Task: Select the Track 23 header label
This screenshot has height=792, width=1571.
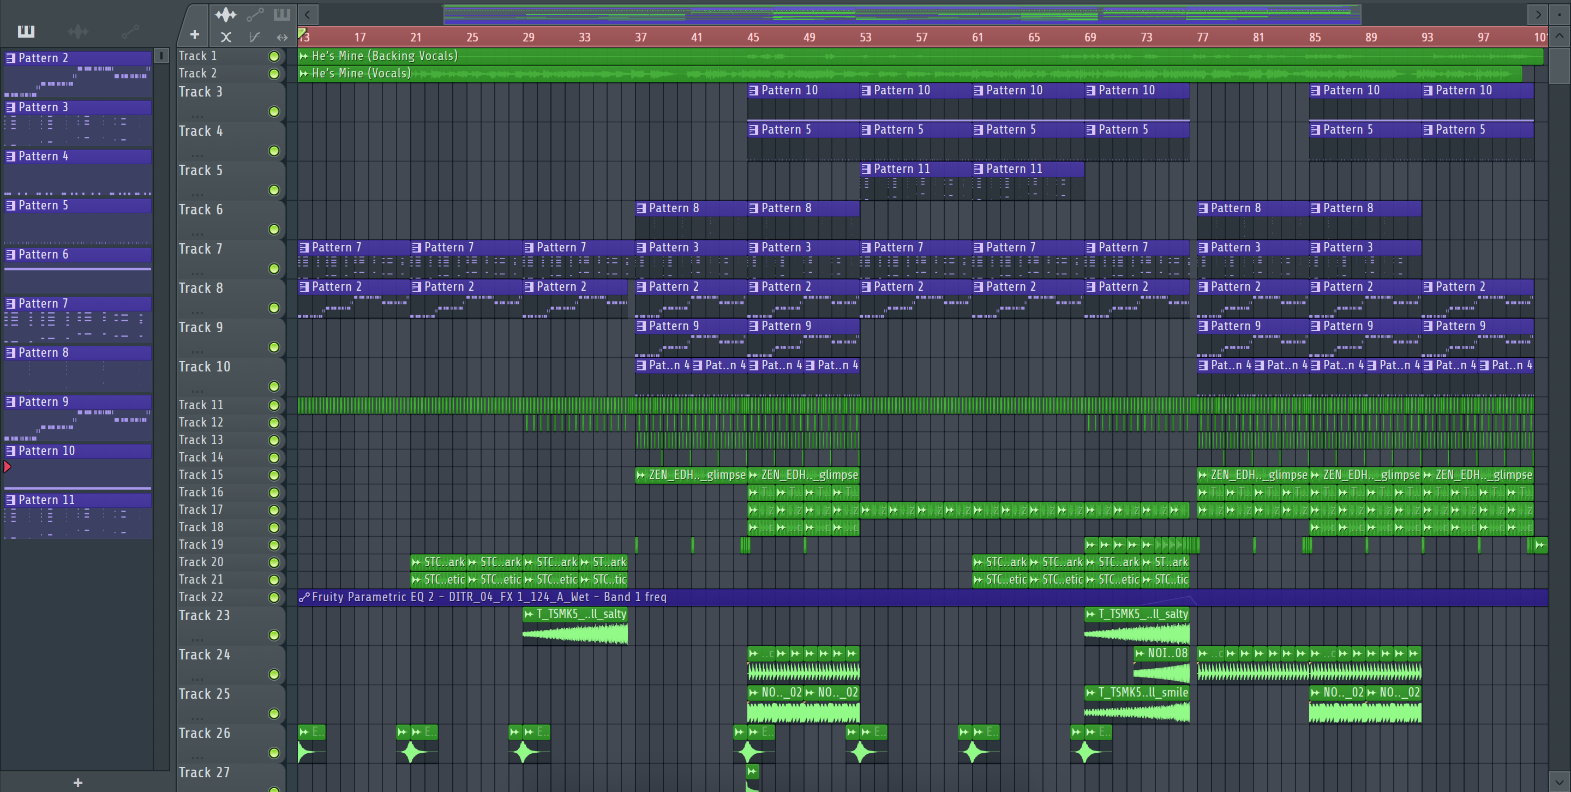Action: click(x=205, y=616)
